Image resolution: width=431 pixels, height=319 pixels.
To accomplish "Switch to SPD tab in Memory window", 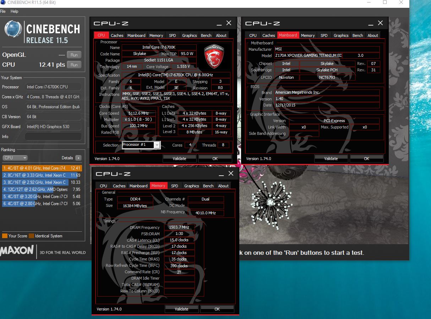I will [175, 186].
